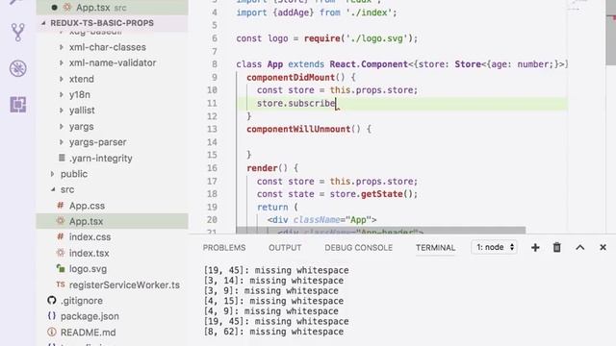This screenshot has width=616, height=346.
Task: Expand the xtend folder arrow
Action: (62, 79)
